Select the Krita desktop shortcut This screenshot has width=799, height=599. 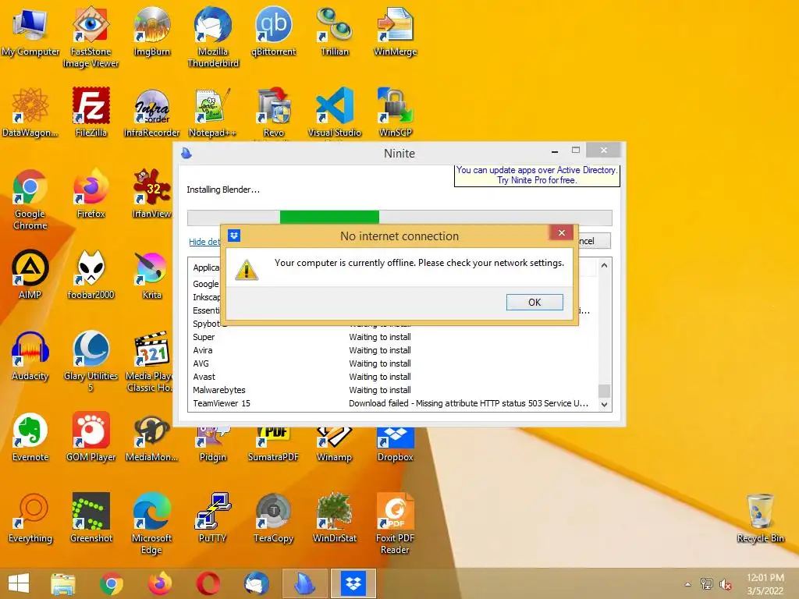click(152, 275)
